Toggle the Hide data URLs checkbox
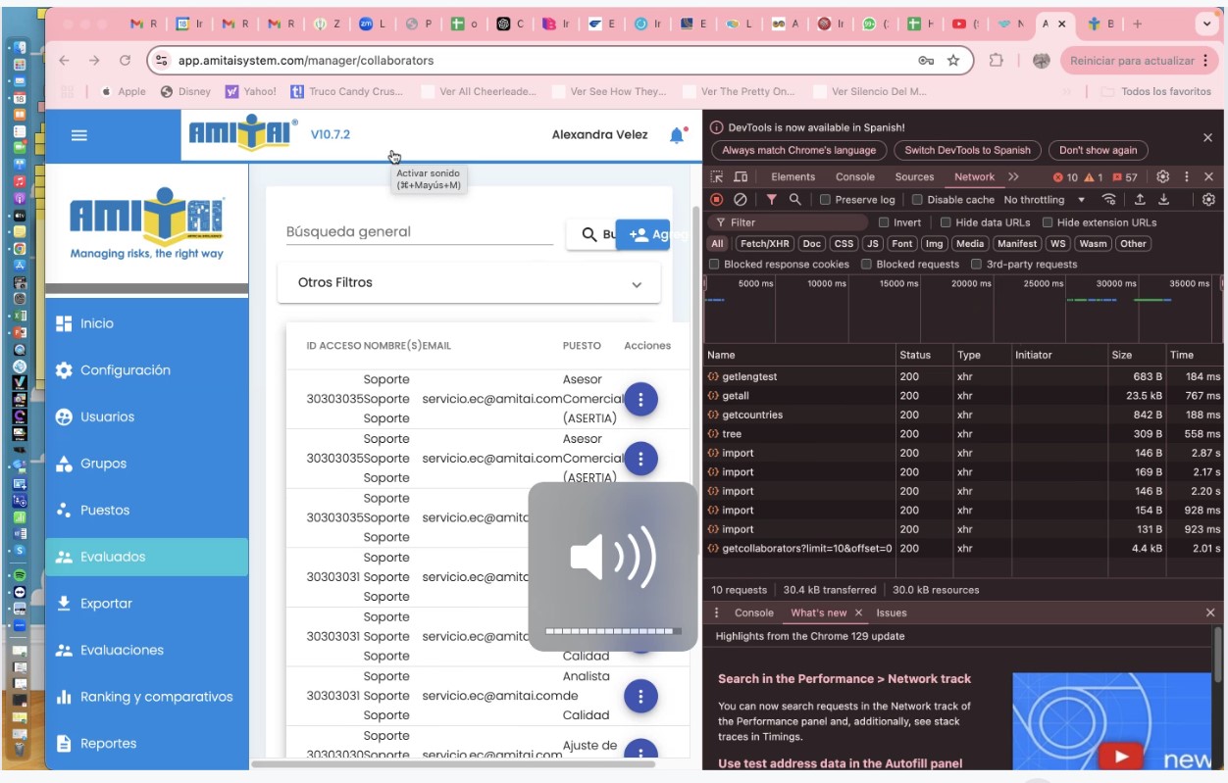Image resolution: width=1228 pixels, height=783 pixels. point(946,222)
